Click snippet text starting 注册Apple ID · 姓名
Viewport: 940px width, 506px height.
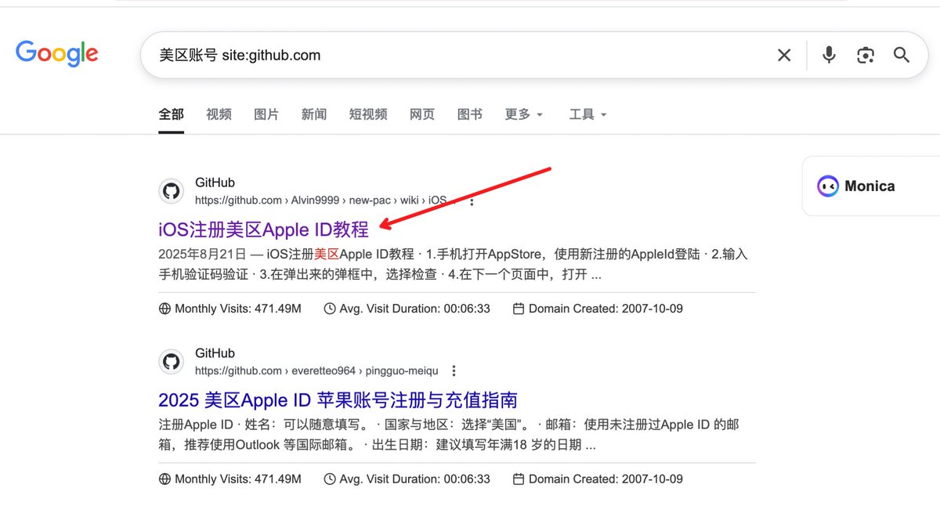(449, 435)
